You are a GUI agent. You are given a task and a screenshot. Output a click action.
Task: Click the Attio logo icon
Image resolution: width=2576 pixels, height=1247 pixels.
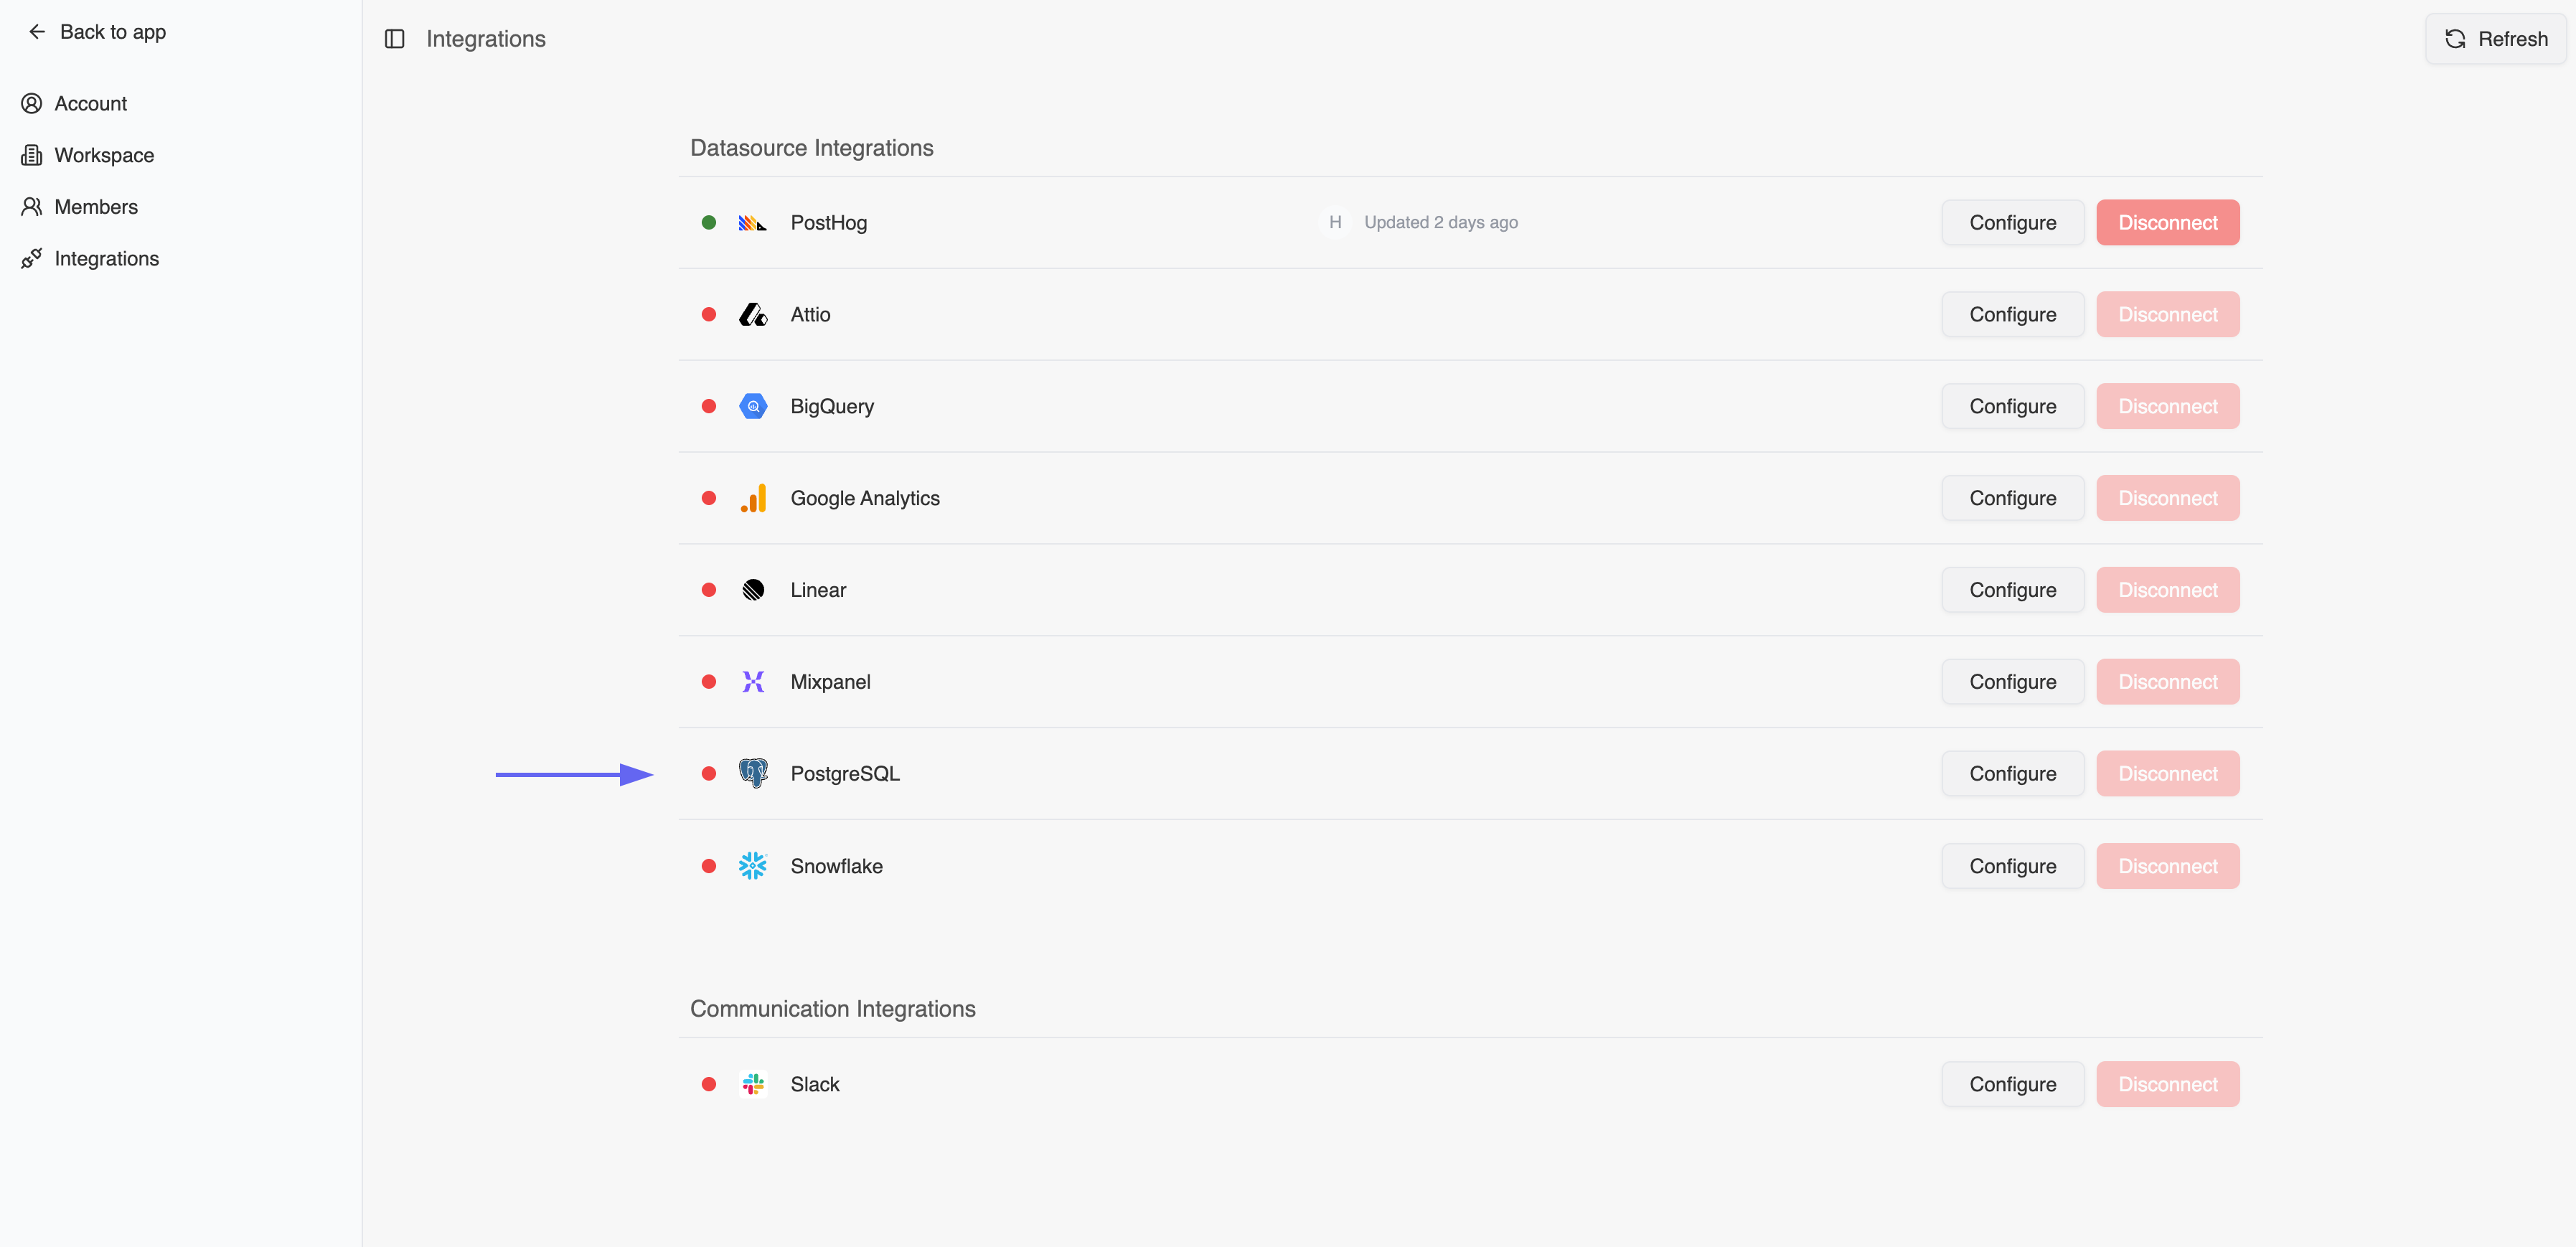click(x=752, y=314)
